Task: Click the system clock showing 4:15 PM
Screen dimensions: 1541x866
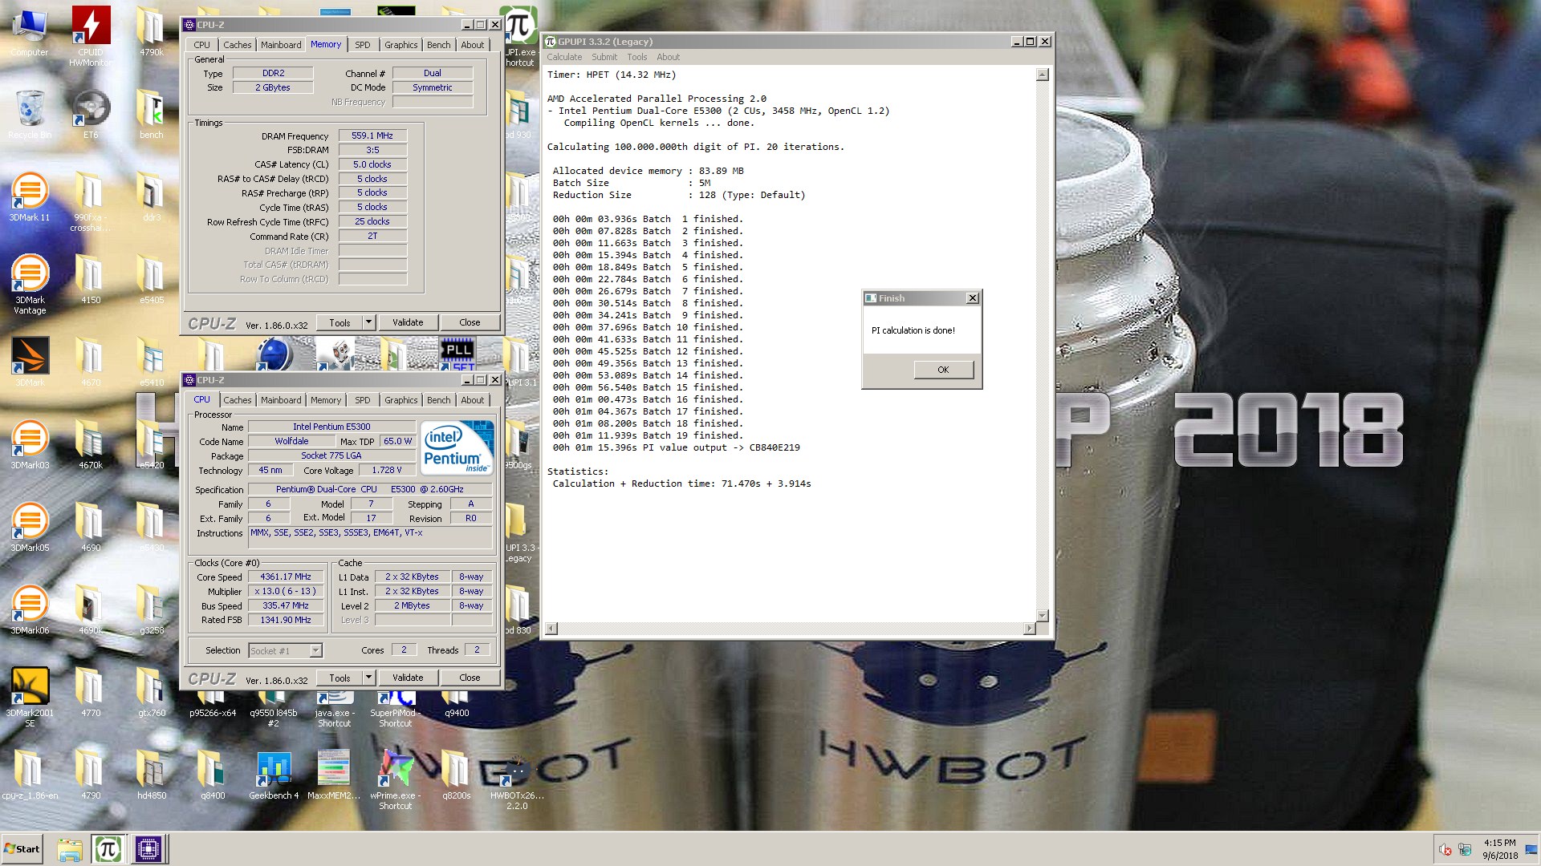Action: pyautogui.click(x=1499, y=849)
